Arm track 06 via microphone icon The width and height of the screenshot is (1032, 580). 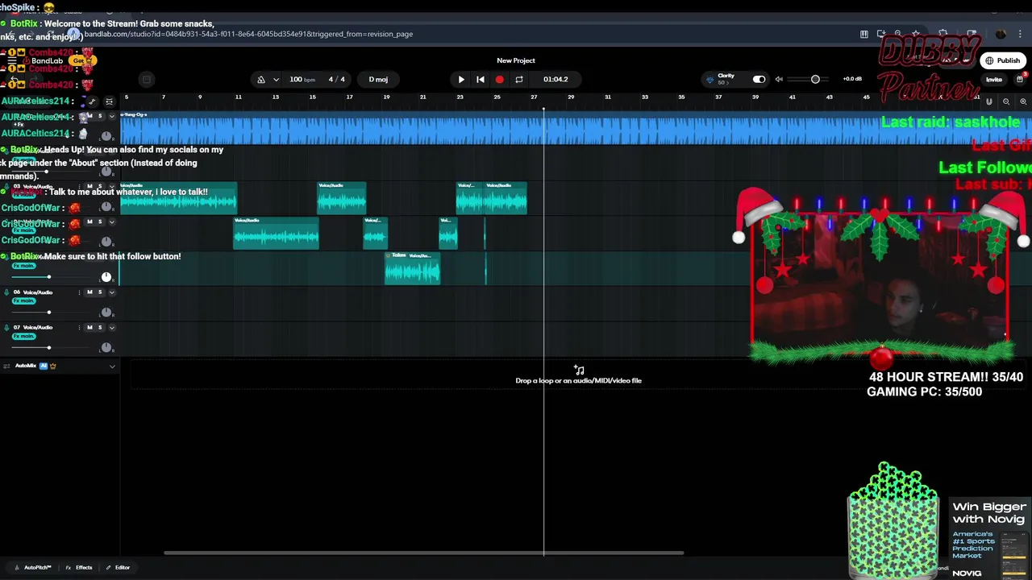tap(7, 292)
